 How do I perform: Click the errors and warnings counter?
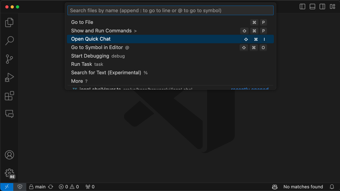tap(69, 187)
